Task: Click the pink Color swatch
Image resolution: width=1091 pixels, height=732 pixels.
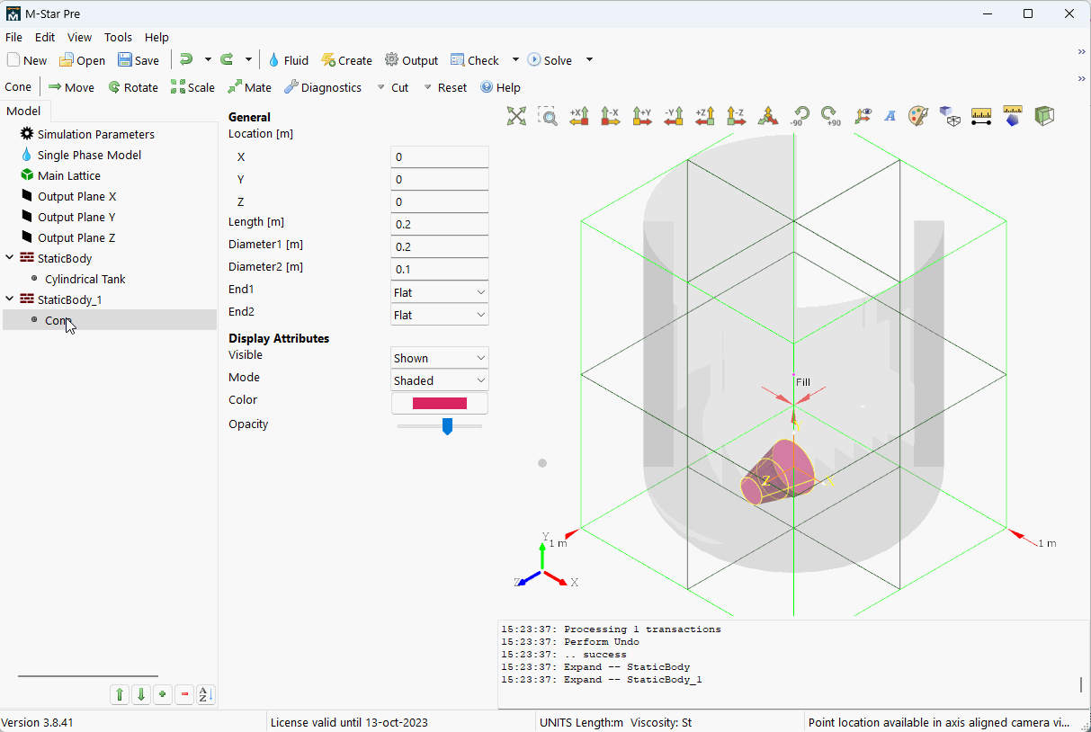Action: pyautogui.click(x=440, y=403)
